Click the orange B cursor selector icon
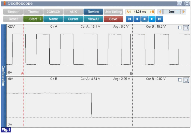The width and height of the screenshot is (191, 133). pos(152,12)
